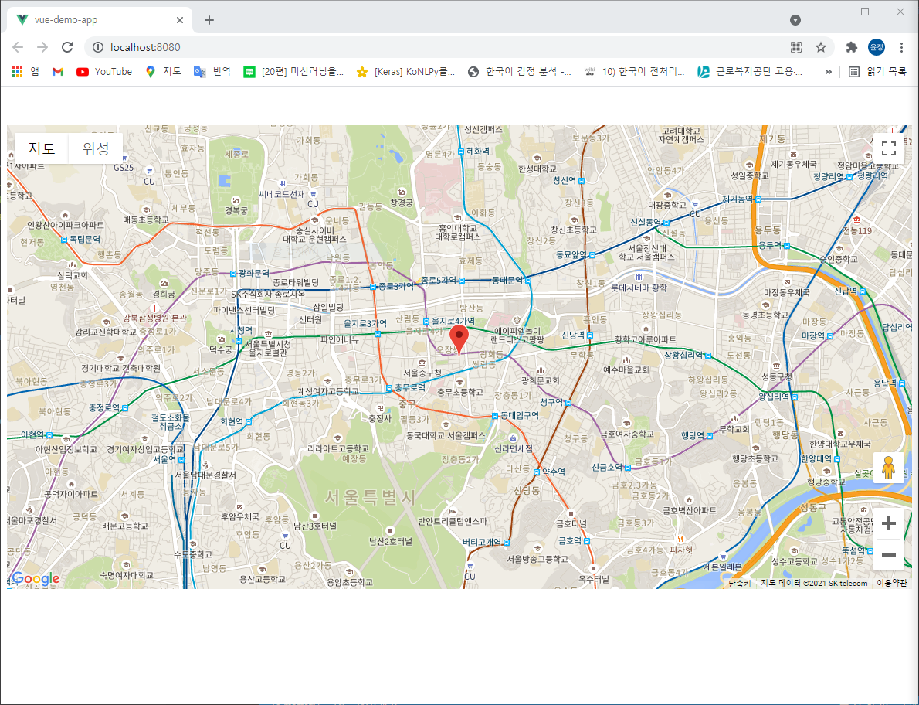The image size is (919, 705).
Task: Bookmark this page with star icon
Action: coord(820,47)
